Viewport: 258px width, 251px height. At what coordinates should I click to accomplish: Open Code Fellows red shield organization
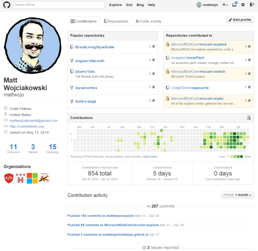(x=9, y=178)
